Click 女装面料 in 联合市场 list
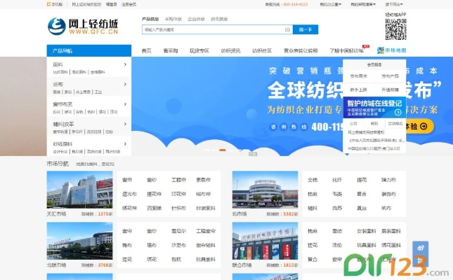Viewport: 453px width, 280px height. point(367,231)
